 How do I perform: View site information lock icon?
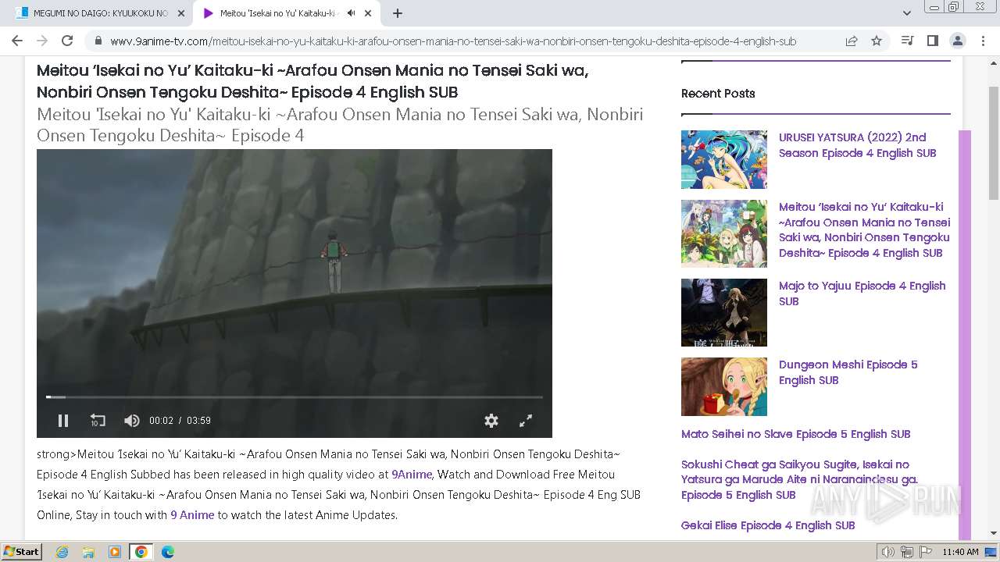[x=98, y=41]
